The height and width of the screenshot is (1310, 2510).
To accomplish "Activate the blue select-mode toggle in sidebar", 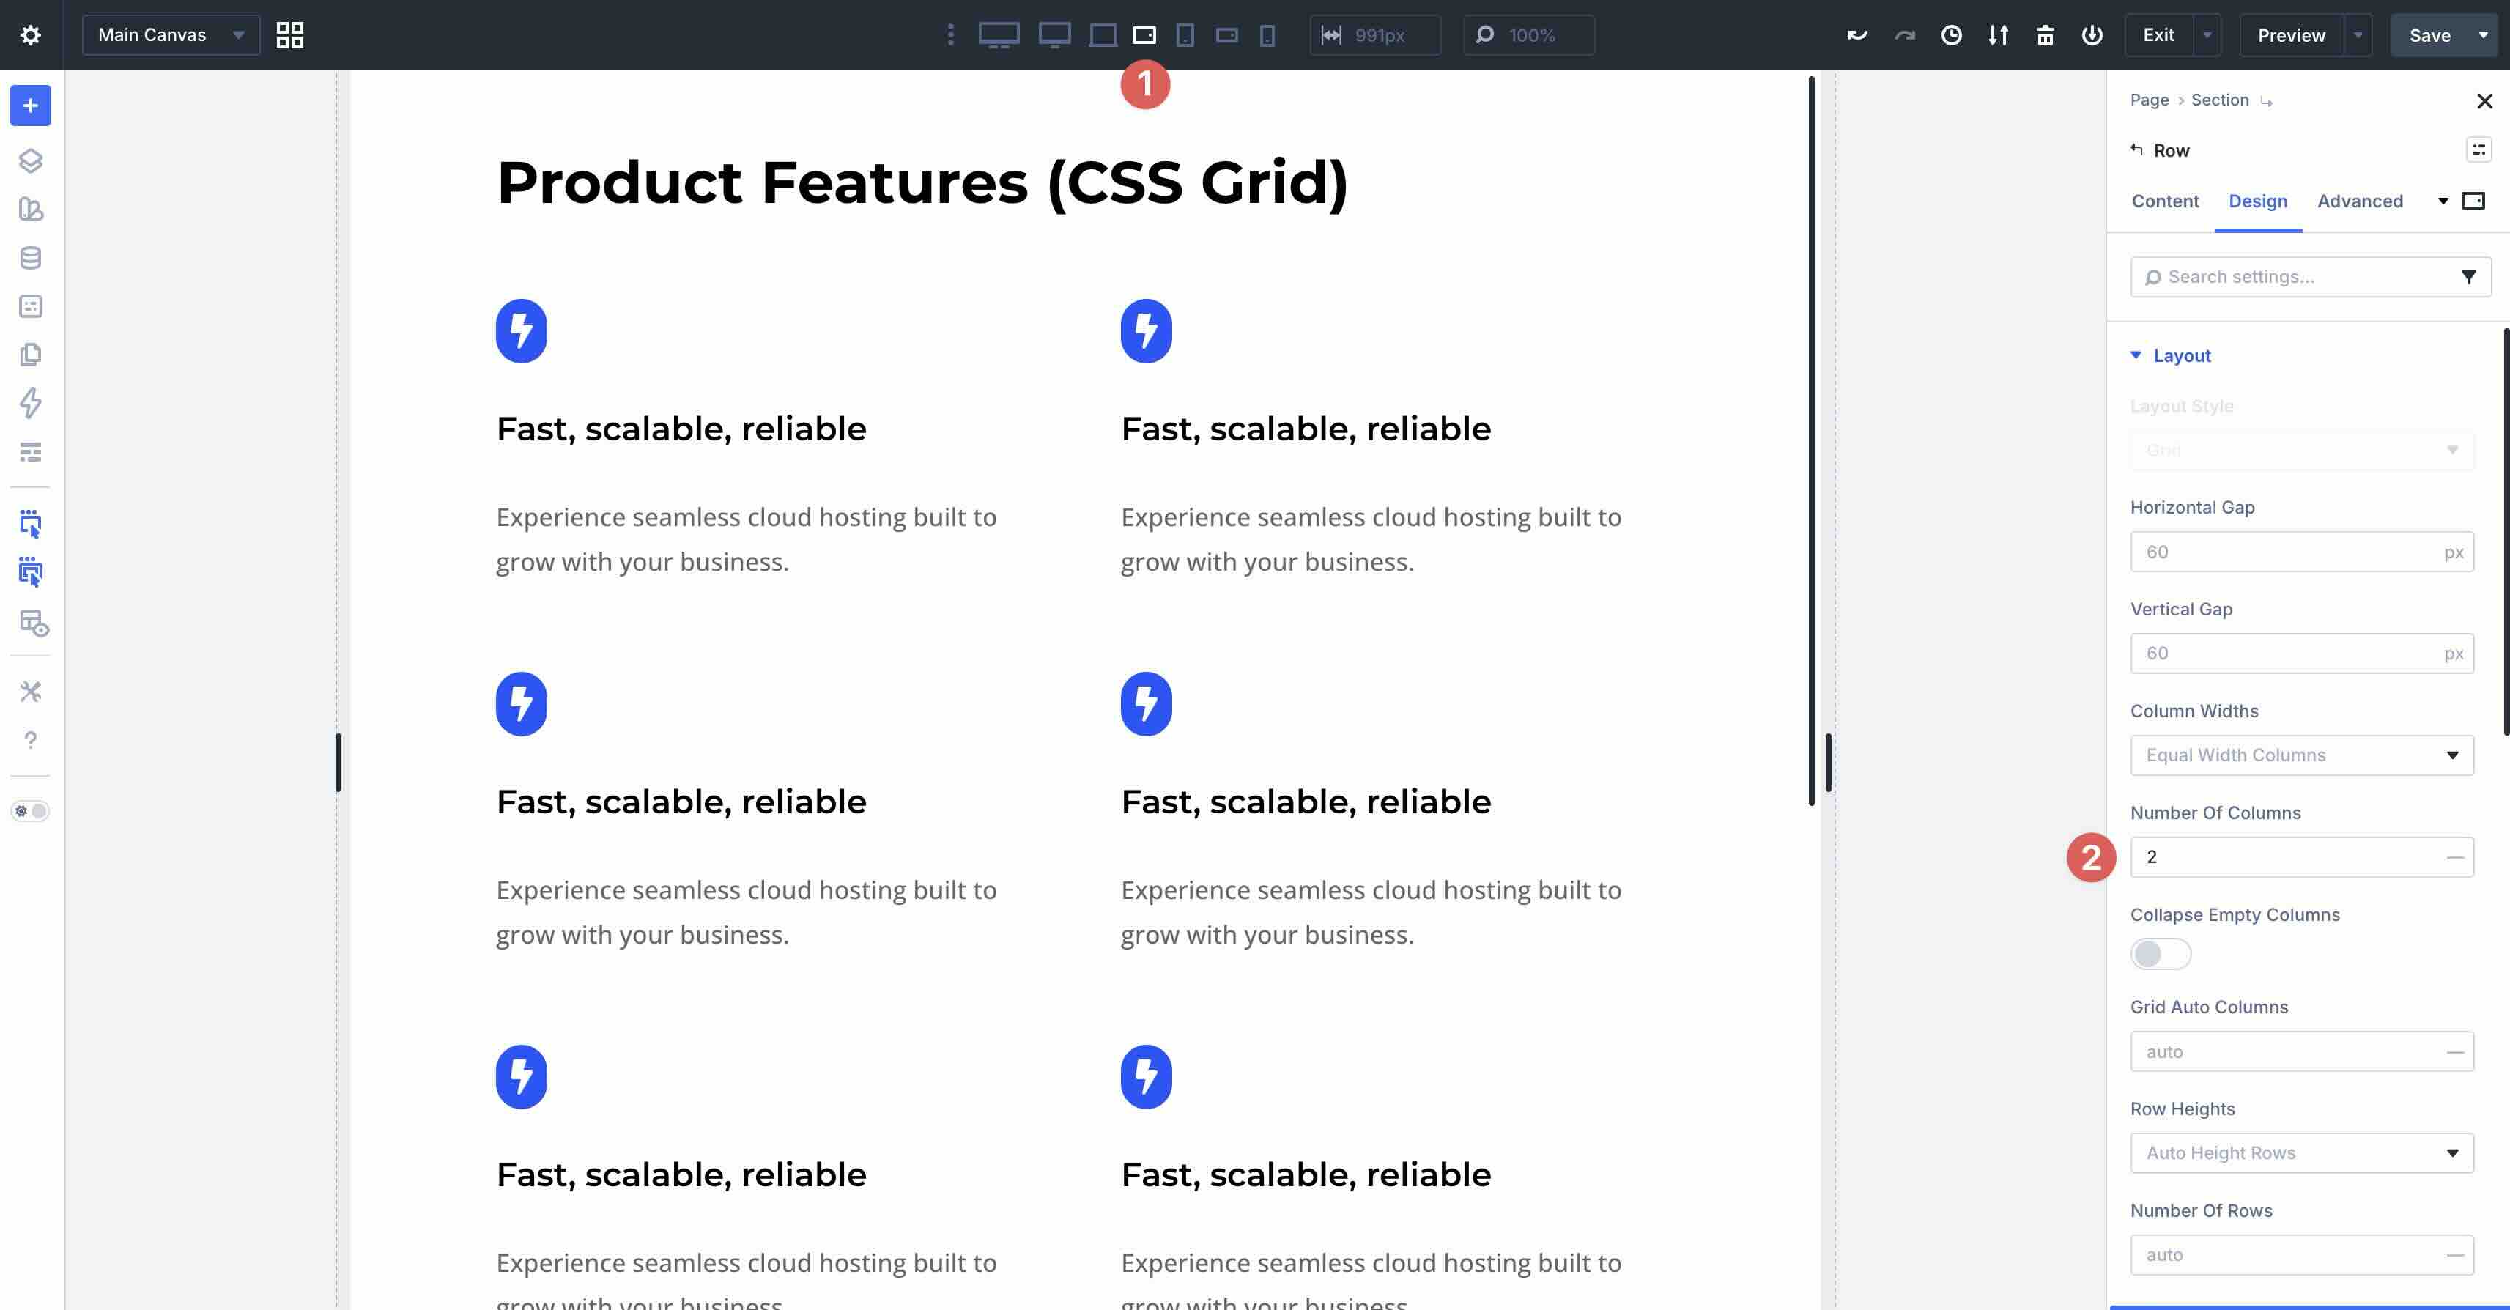I will click(x=30, y=523).
